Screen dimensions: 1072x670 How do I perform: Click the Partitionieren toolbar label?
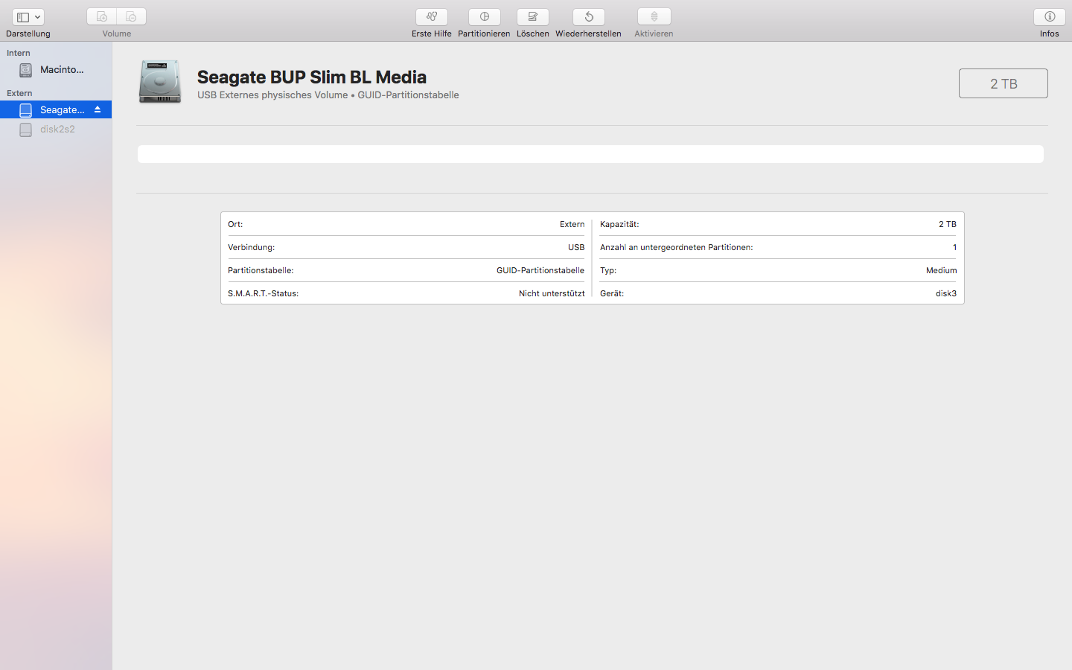[484, 33]
